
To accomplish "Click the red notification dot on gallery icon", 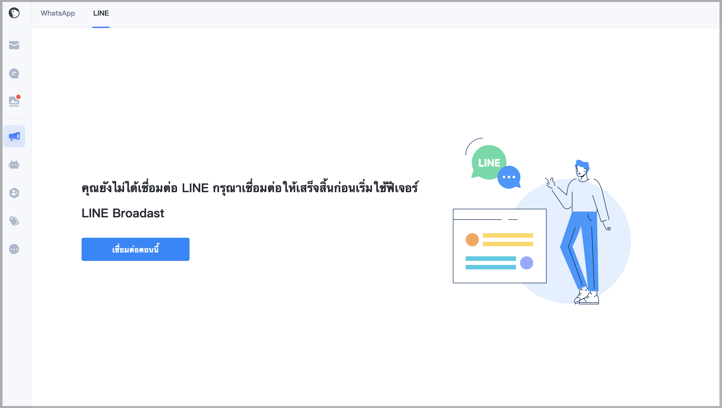I will pyautogui.click(x=18, y=97).
